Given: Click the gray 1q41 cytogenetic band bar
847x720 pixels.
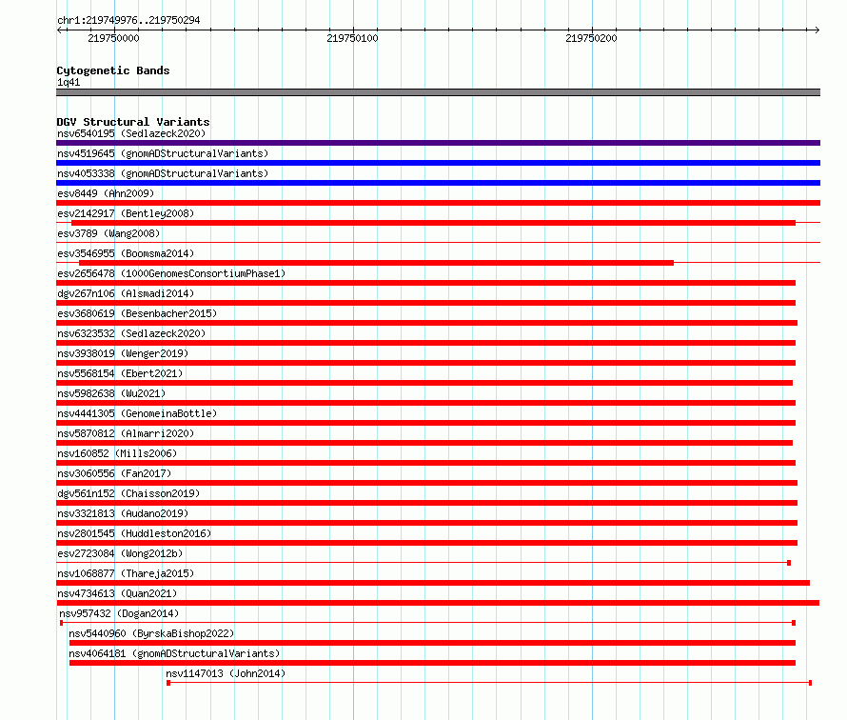Looking at the screenshot, I should click(x=438, y=92).
